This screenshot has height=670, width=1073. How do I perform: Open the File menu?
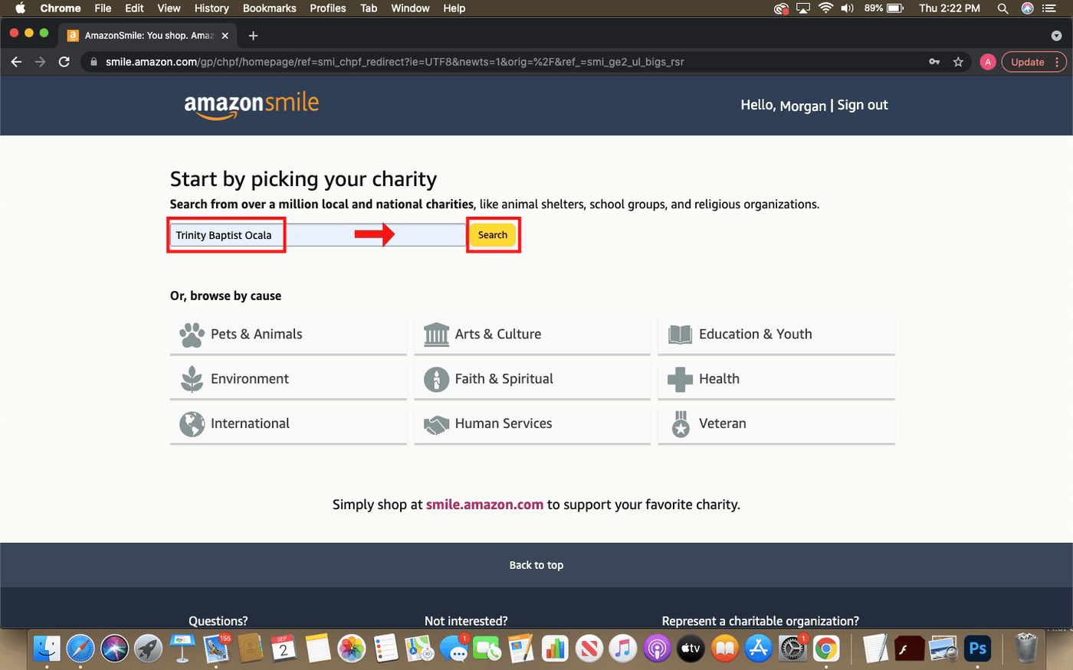click(103, 8)
